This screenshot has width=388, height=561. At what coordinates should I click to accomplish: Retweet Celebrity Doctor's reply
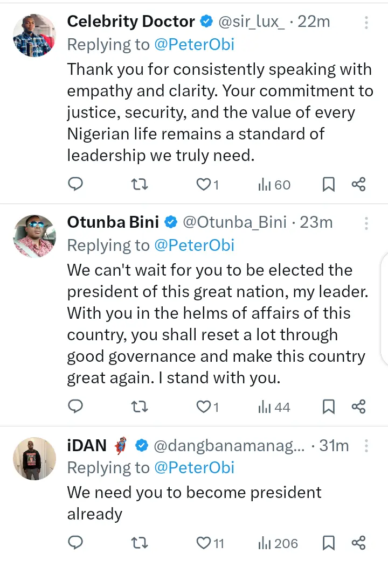[140, 185]
